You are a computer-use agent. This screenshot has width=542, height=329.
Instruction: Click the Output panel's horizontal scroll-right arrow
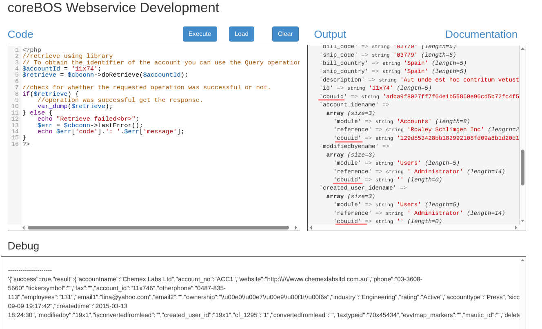[515, 227]
